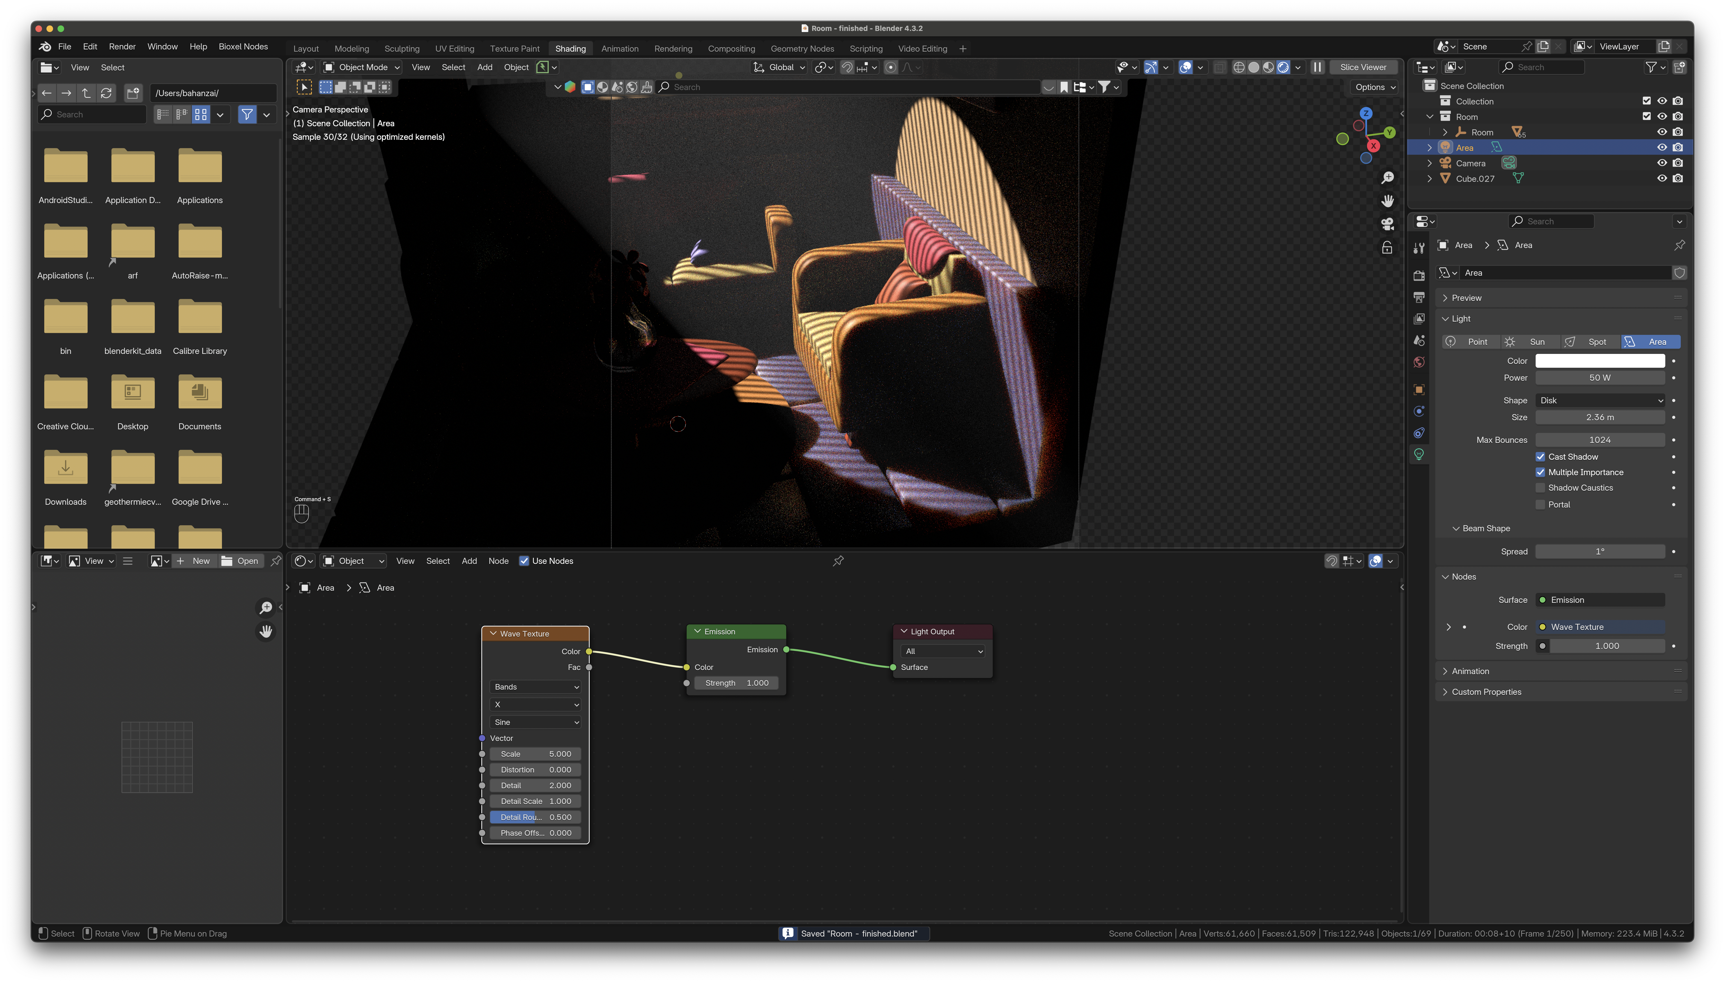Switch file browser to thumbnail display
1725x983 pixels.
pyautogui.click(x=201, y=115)
